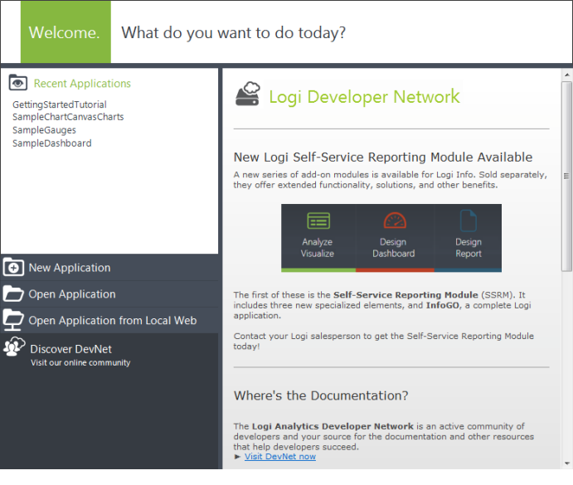
Task: Click Where's the Documentation? heading
Action: tap(321, 395)
